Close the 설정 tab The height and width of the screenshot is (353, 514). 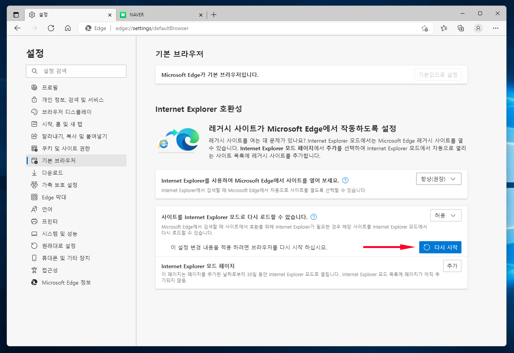(x=110, y=15)
